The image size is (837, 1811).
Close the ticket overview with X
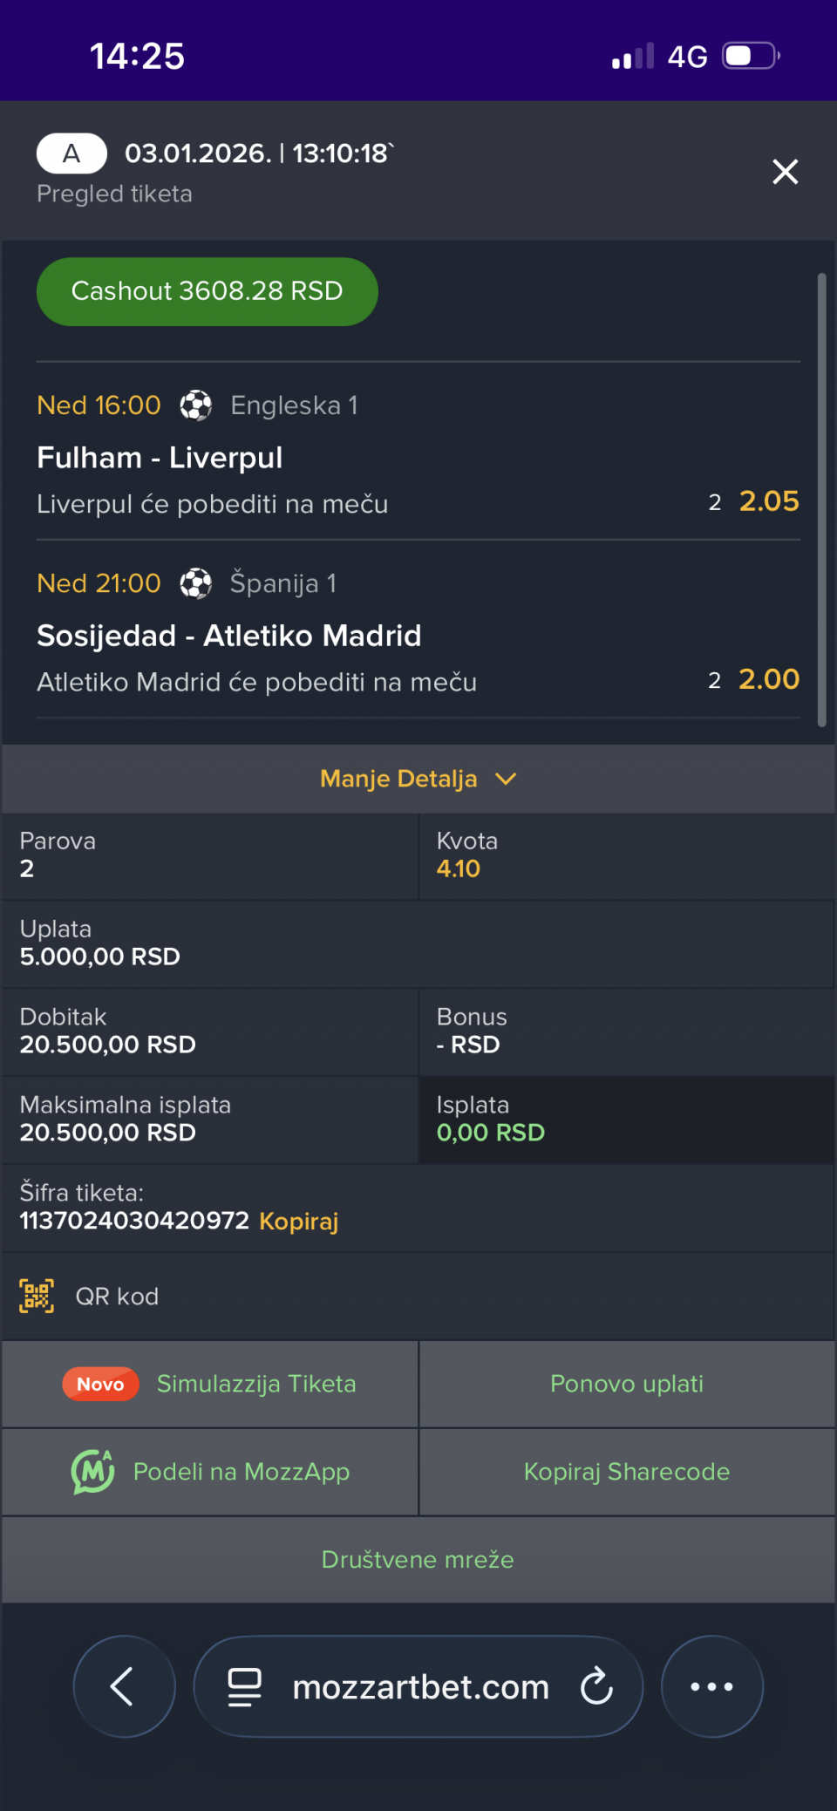coord(785,172)
